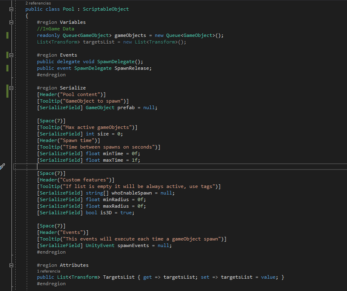This screenshot has width=347, height=291.
Task: Click the minTime variable name
Action: [x=113, y=153]
